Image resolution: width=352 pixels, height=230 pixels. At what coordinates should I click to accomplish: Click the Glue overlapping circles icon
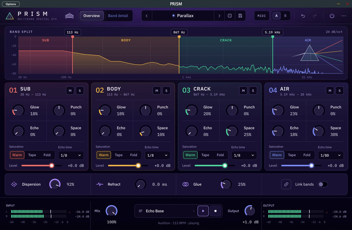185,184
